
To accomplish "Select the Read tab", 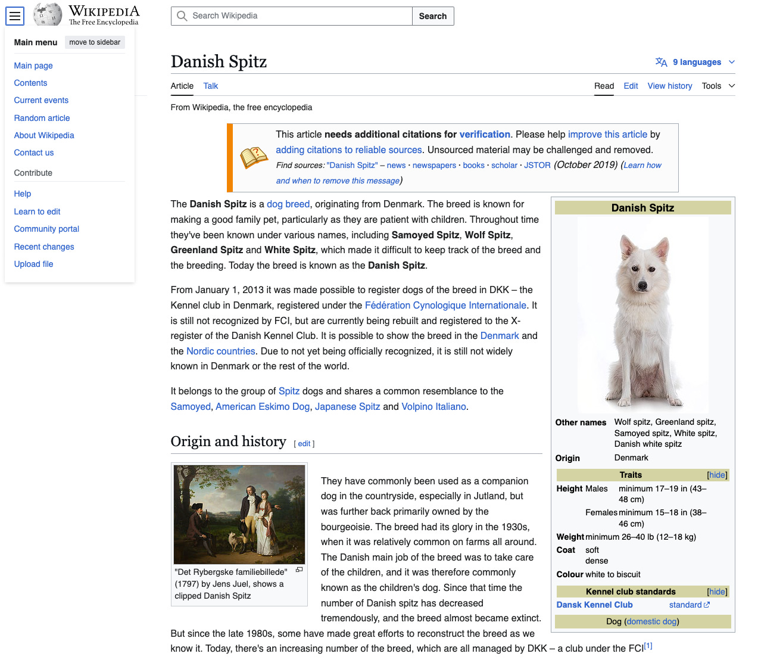I will pos(604,86).
